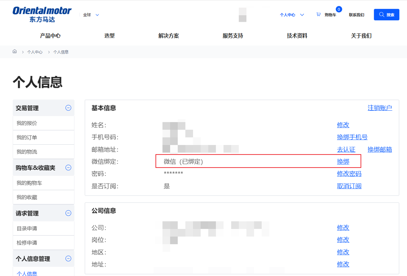Open the 全球 region dropdown

[x=90, y=14]
